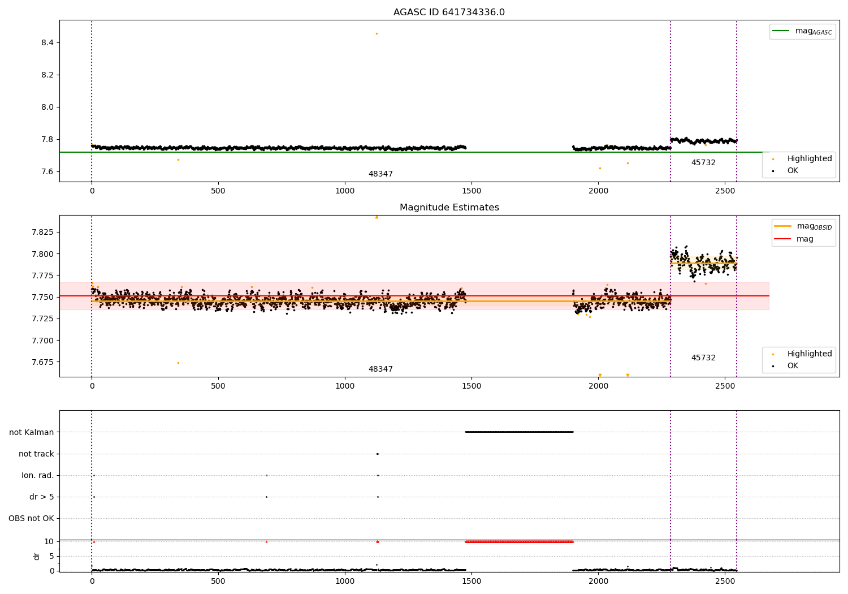Click the 'not Kalman' row label
Screen dimensions: 848x594
click(32, 433)
